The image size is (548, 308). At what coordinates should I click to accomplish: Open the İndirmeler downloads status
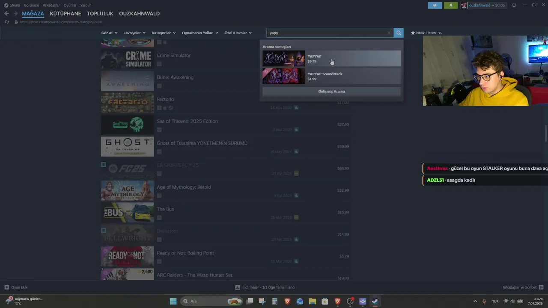265,287
